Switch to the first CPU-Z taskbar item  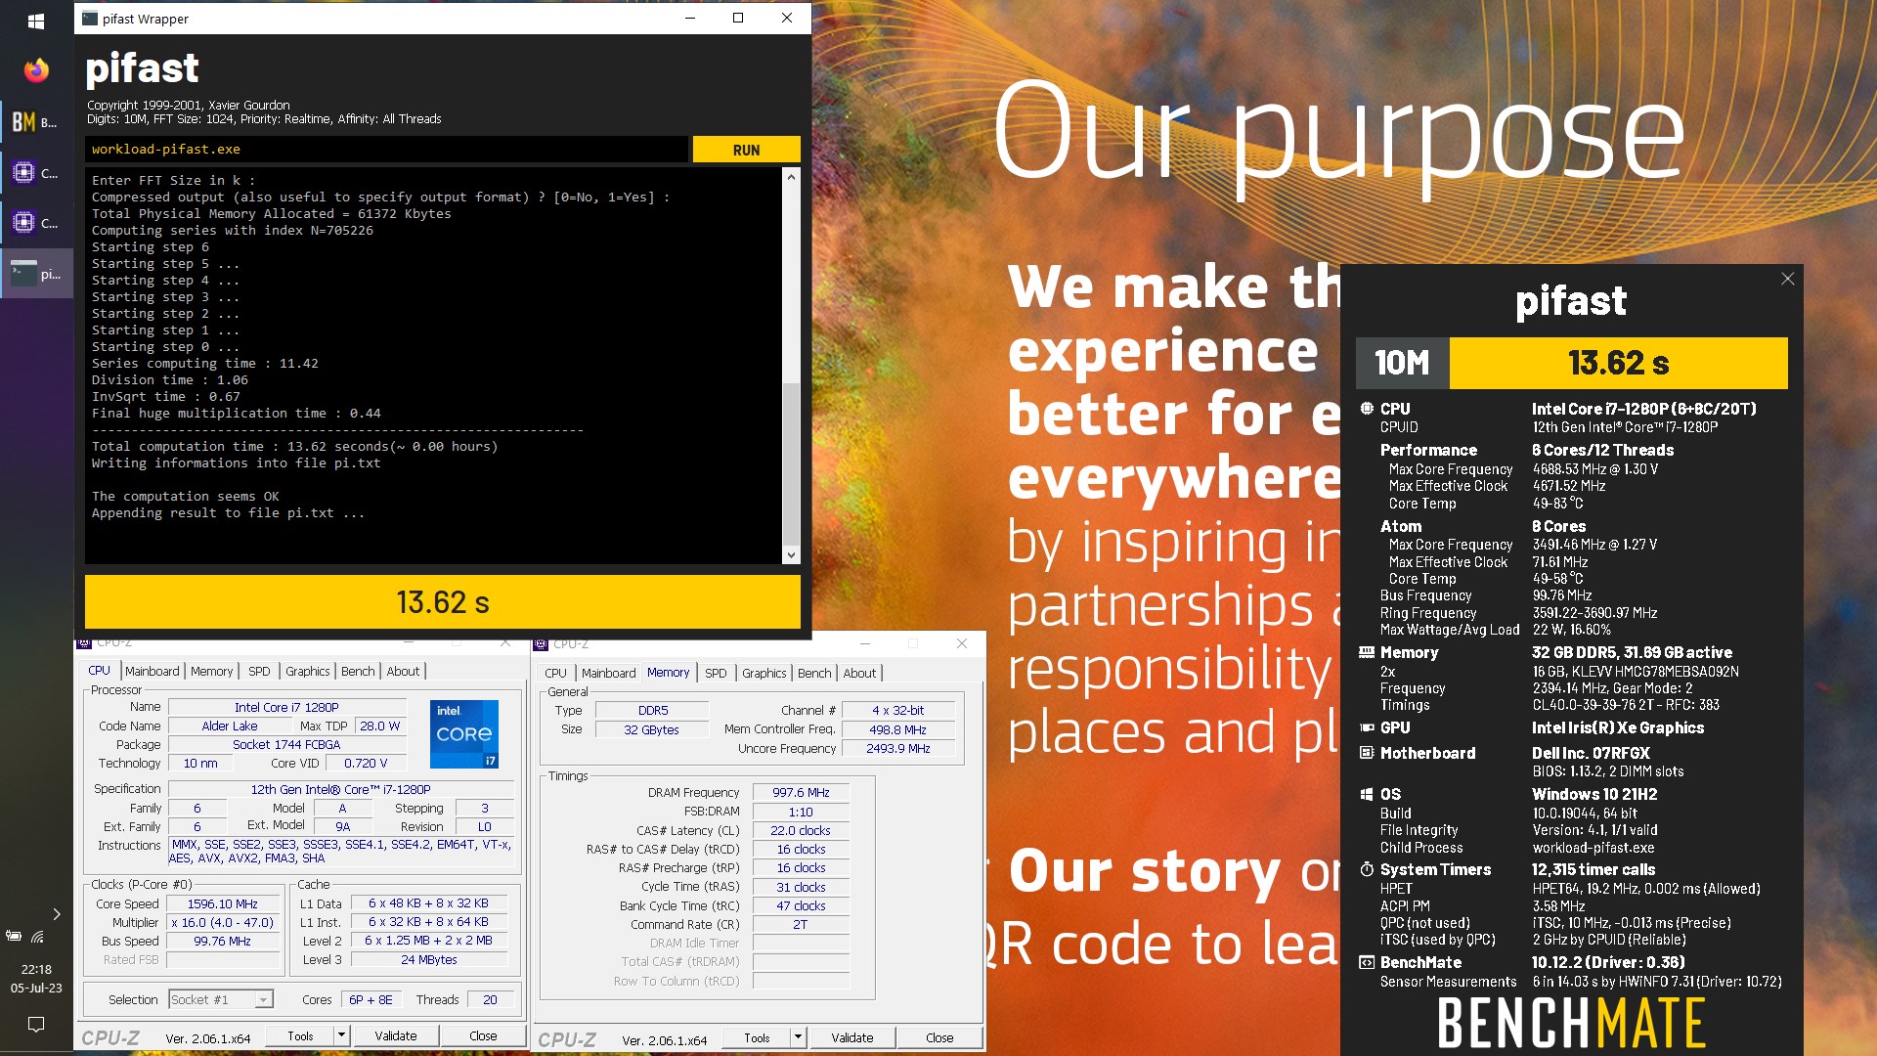click(x=36, y=173)
